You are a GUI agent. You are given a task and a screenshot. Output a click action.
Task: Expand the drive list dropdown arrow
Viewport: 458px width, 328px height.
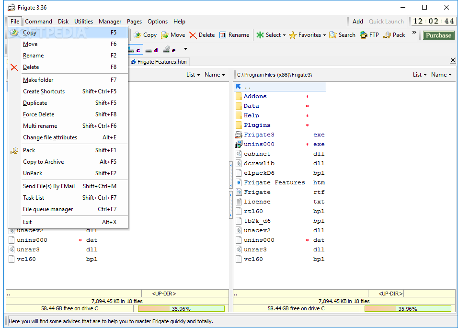(x=185, y=49)
